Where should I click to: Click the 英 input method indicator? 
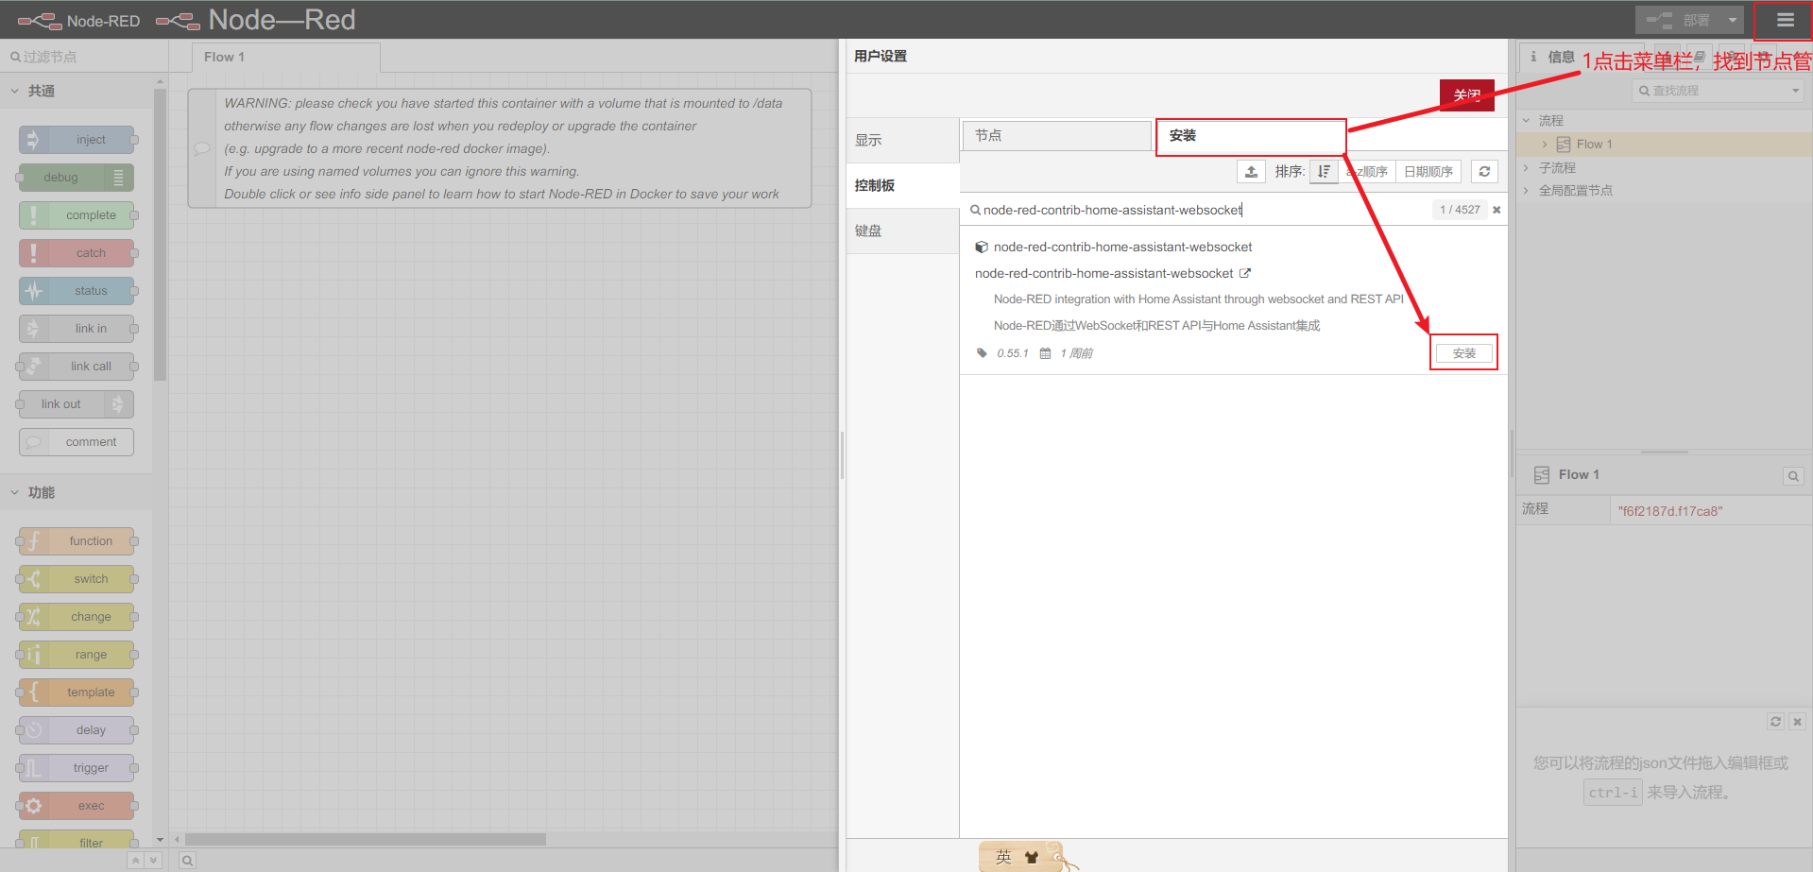coord(1003,857)
